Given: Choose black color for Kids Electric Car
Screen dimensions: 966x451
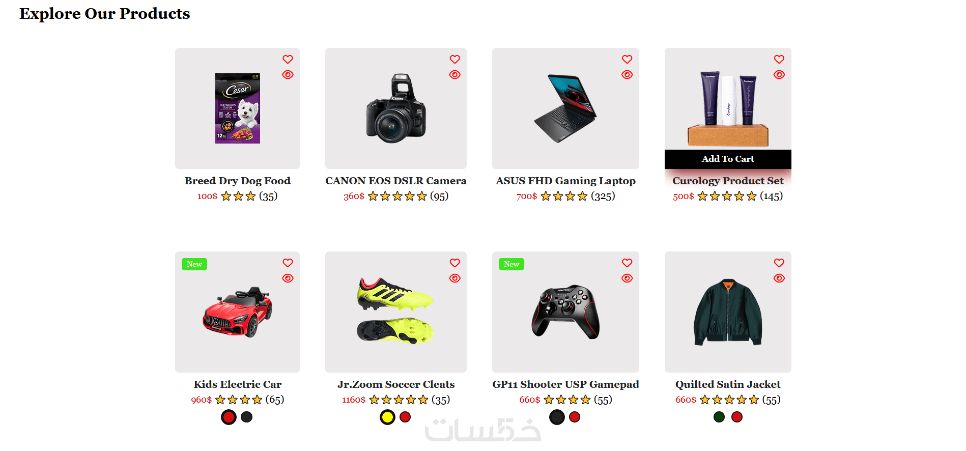Looking at the screenshot, I should (246, 417).
